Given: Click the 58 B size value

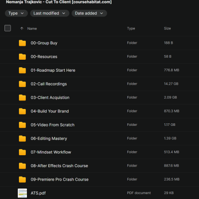Looking at the screenshot, I should point(168,56).
